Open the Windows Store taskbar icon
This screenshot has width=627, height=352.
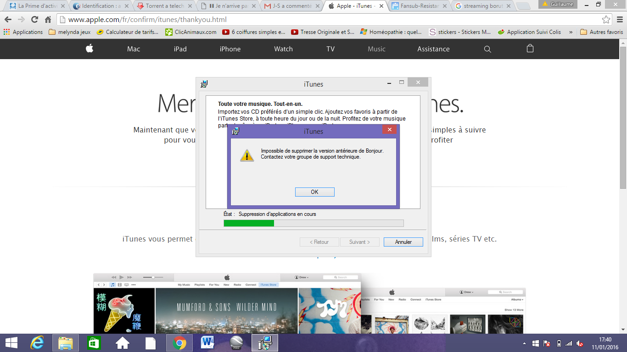[94, 343]
